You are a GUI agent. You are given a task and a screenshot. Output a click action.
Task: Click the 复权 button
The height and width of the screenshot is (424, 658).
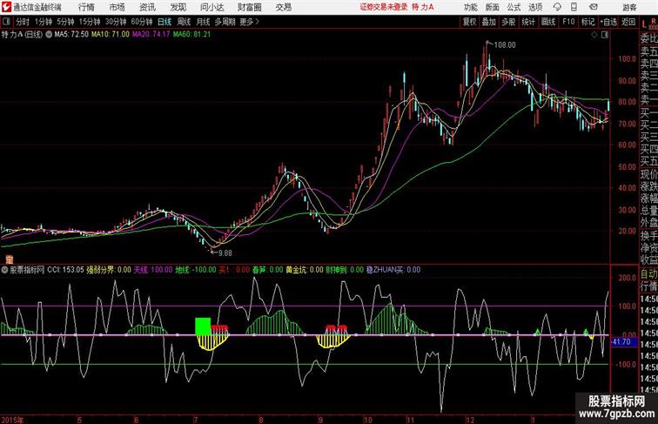tap(469, 22)
